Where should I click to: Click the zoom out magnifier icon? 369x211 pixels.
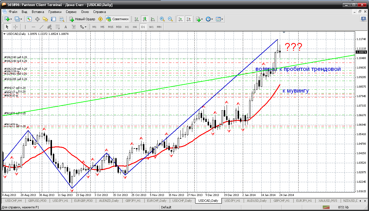pos(170,19)
